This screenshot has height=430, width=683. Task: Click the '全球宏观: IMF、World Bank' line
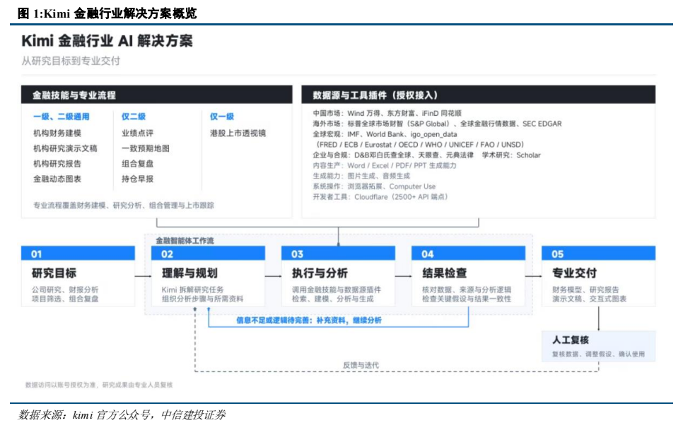click(x=385, y=134)
